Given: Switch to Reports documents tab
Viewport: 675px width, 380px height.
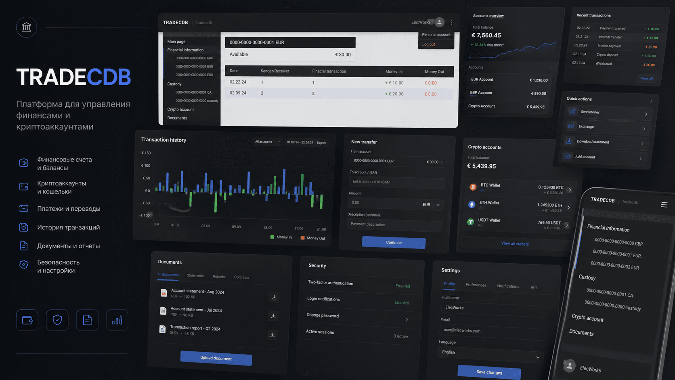Looking at the screenshot, I should coord(219,277).
